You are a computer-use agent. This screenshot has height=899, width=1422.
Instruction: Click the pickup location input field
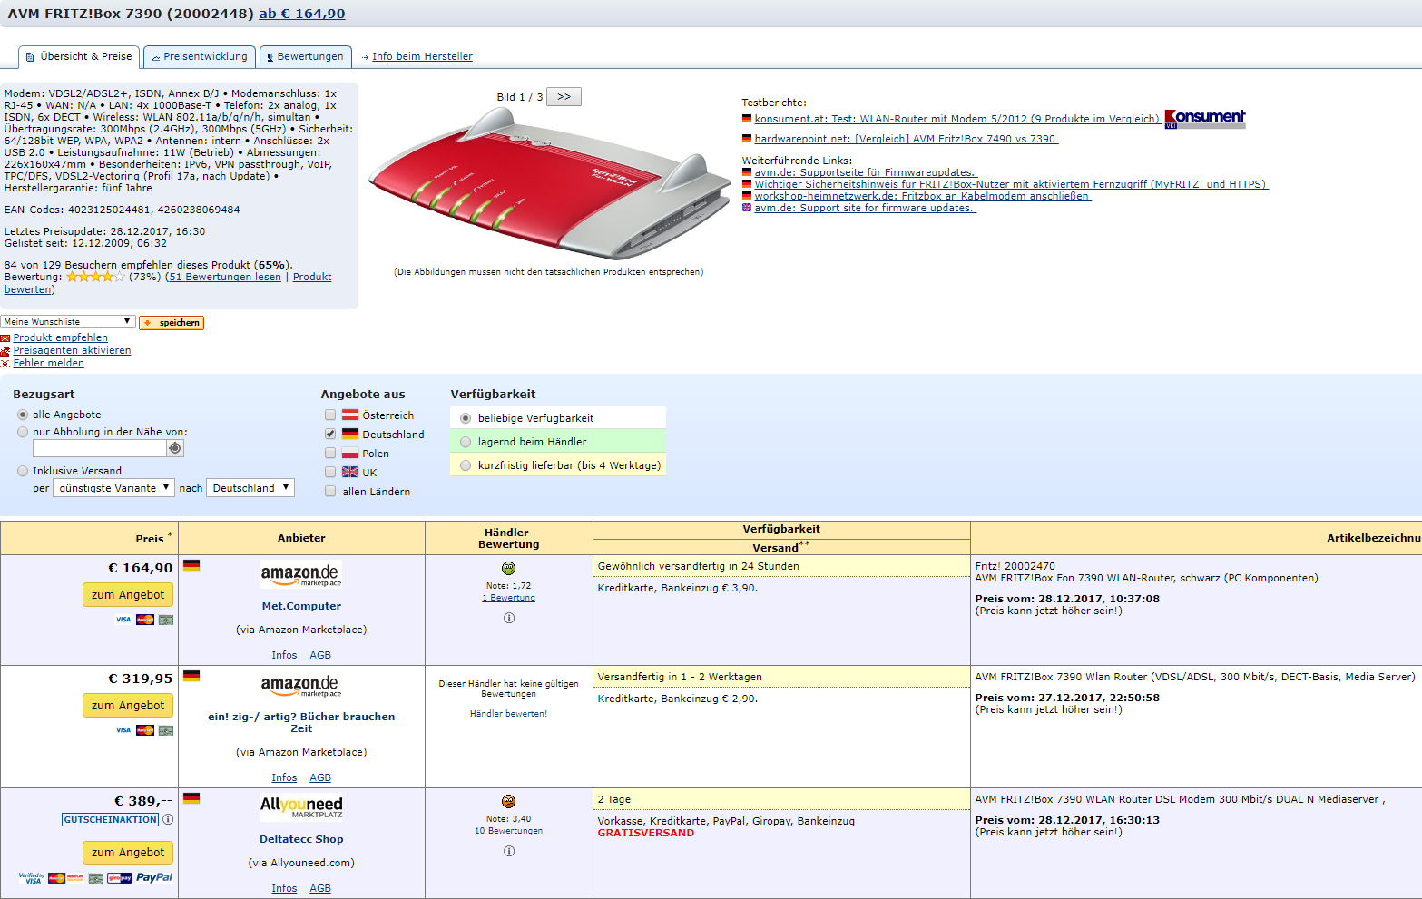tap(100, 448)
